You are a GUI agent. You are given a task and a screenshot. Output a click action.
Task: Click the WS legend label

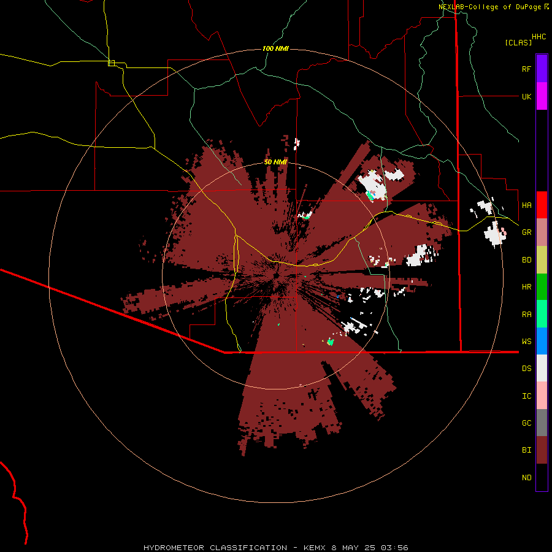(x=526, y=341)
